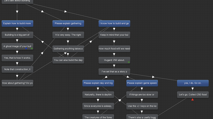Click the 'Please explain day and nig' node
The width and height of the screenshot is (213, 119).
pyautogui.click(x=98, y=83)
